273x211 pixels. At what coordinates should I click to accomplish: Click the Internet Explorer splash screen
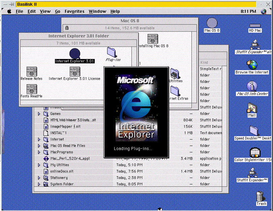136,112
